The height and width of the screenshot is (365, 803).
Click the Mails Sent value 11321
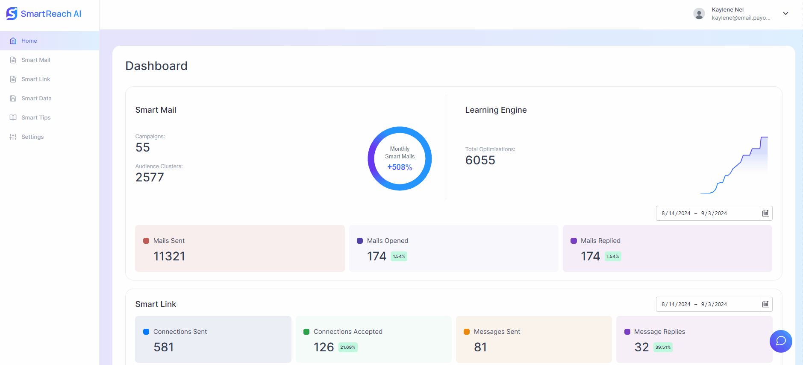pyautogui.click(x=169, y=256)
